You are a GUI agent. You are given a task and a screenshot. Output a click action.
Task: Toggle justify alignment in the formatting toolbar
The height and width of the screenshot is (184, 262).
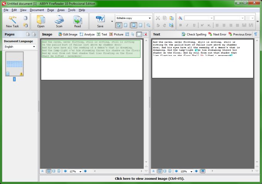click(x=237, y=25)
